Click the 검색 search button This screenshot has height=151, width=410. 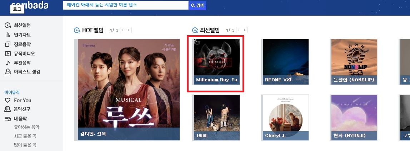[197, 5]
